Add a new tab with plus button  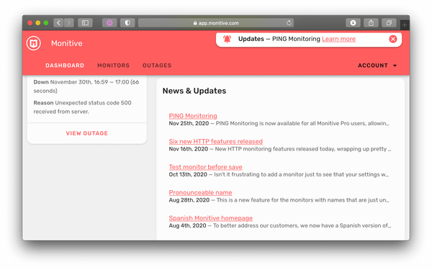coord(405,25)
